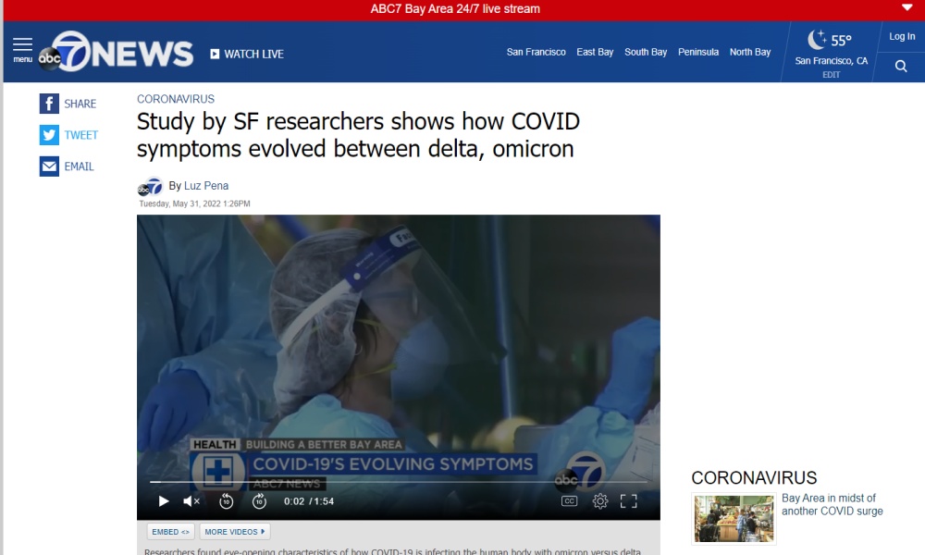925x555 pixels.
Task: Click the video progress bar
Action: pyautogui.click(x=398, y=482)
